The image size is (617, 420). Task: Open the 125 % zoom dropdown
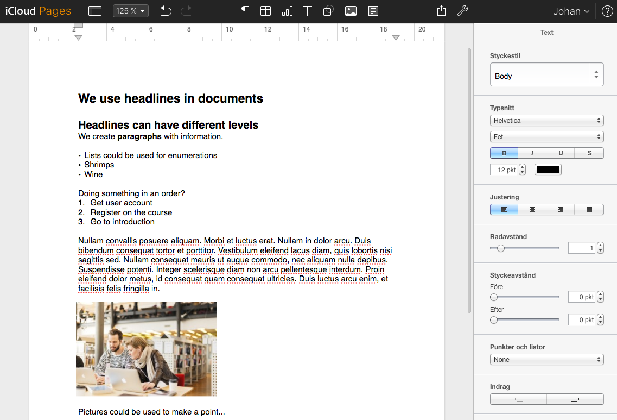130,11
